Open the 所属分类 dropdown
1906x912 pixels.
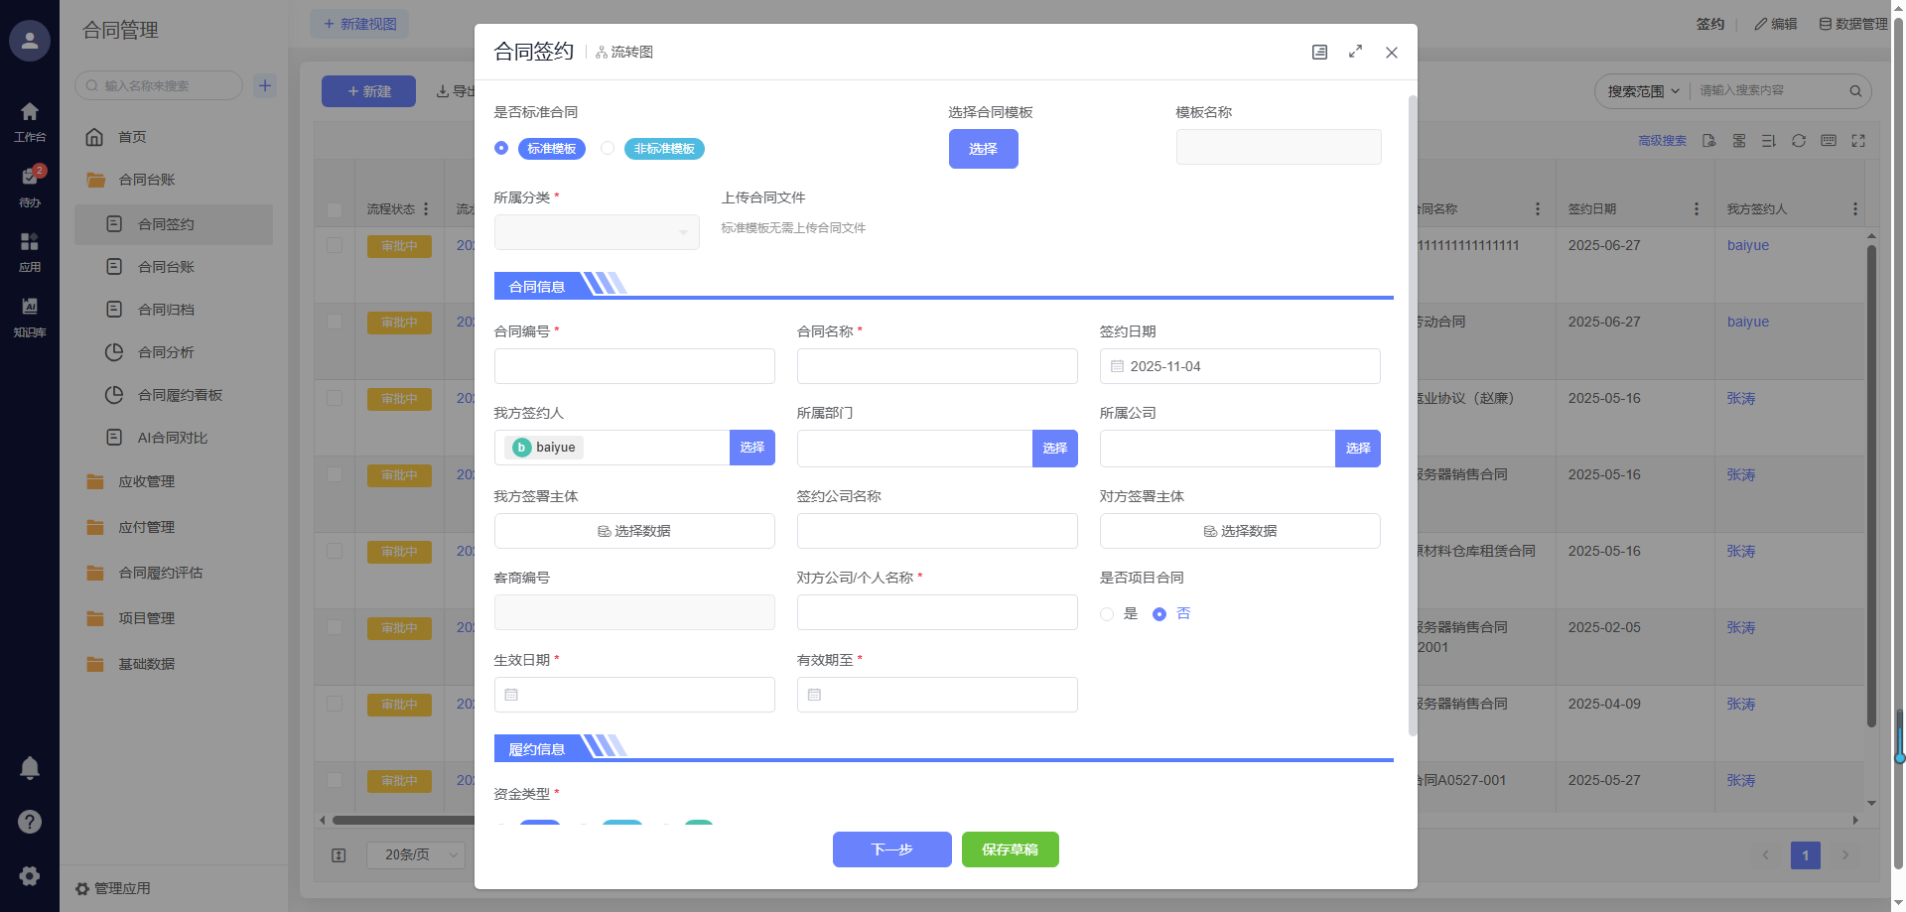596,232
